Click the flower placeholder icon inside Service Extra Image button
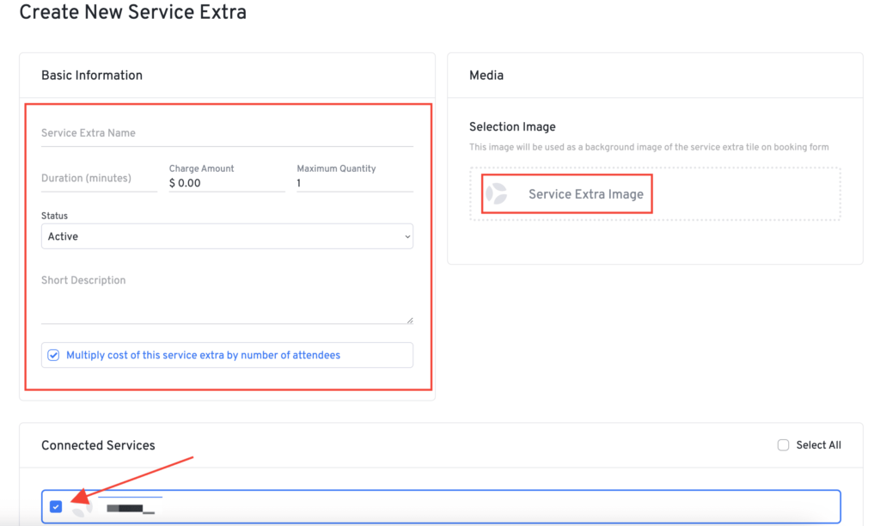The image size is (880, 526). 496,193
